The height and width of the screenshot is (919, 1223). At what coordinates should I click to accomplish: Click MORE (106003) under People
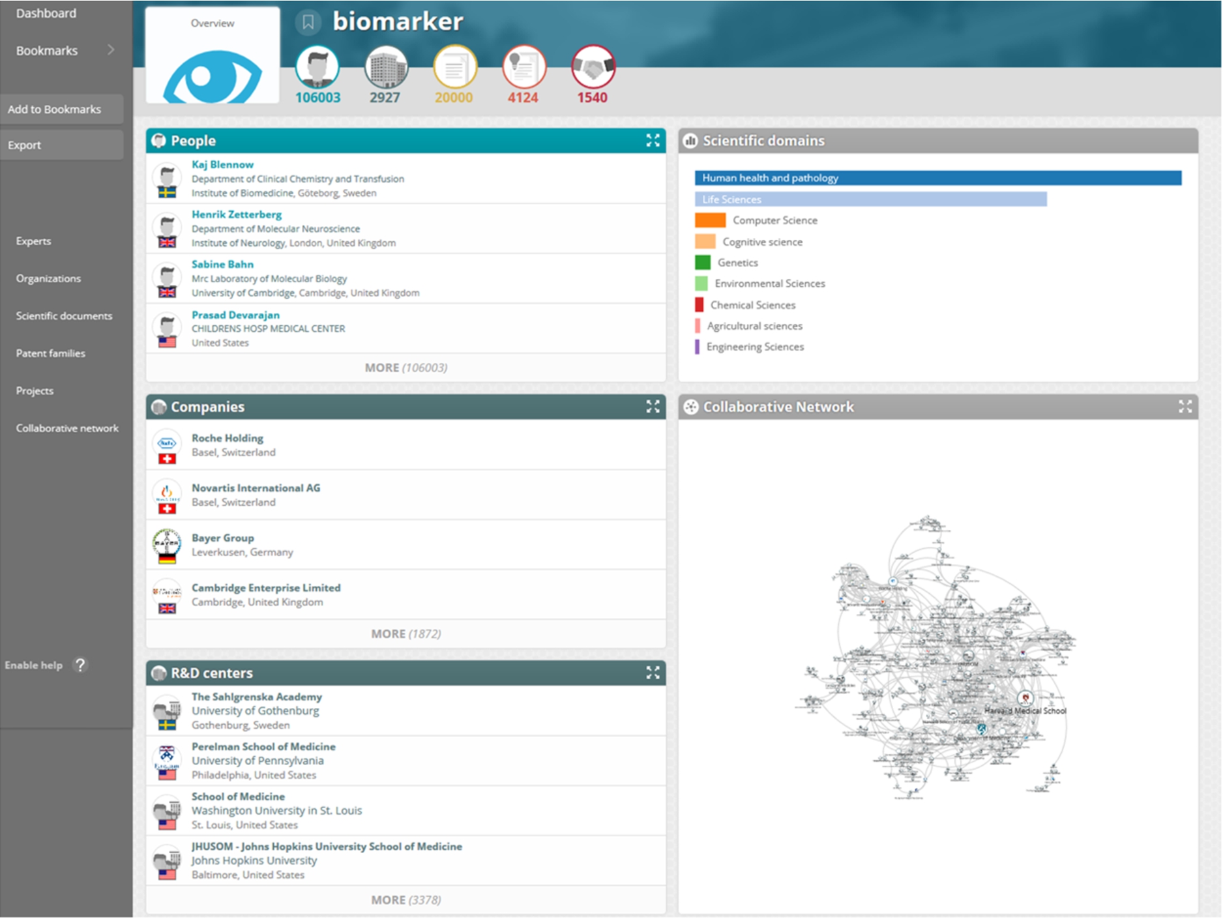click(x=405, y=368)
